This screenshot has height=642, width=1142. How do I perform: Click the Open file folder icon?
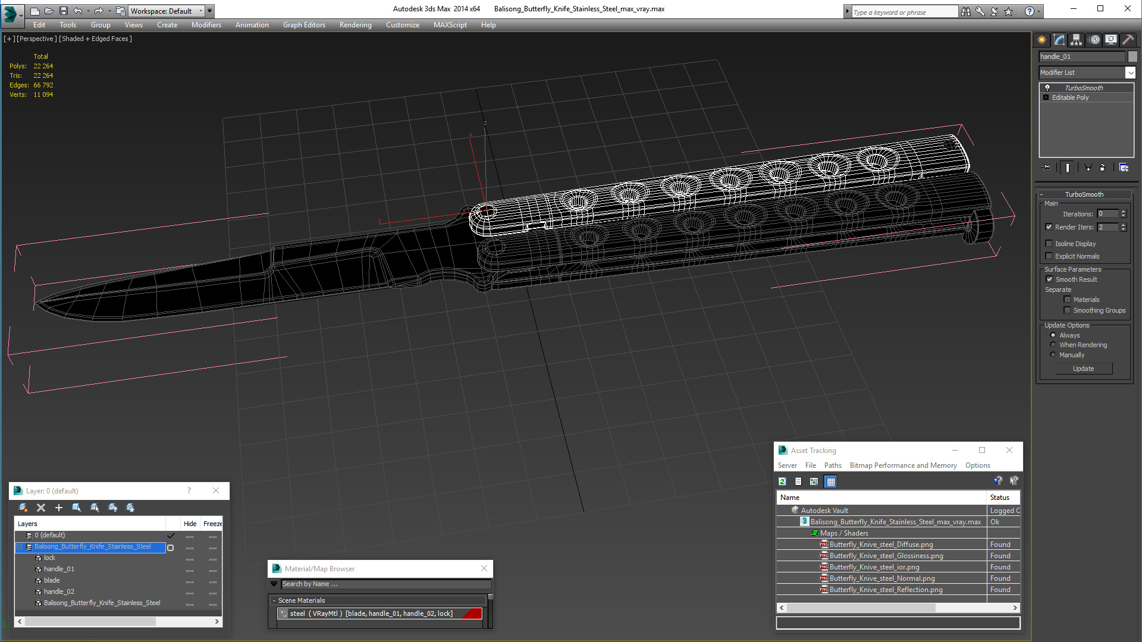pyautogui.click(x=49, y=11)
